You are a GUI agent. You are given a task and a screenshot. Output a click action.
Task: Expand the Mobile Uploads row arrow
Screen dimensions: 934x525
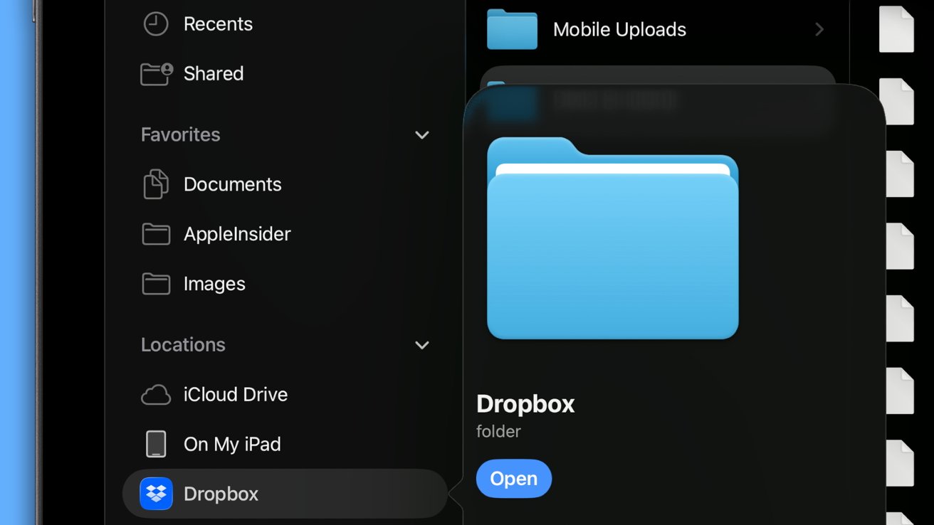[x=819, y=29]
